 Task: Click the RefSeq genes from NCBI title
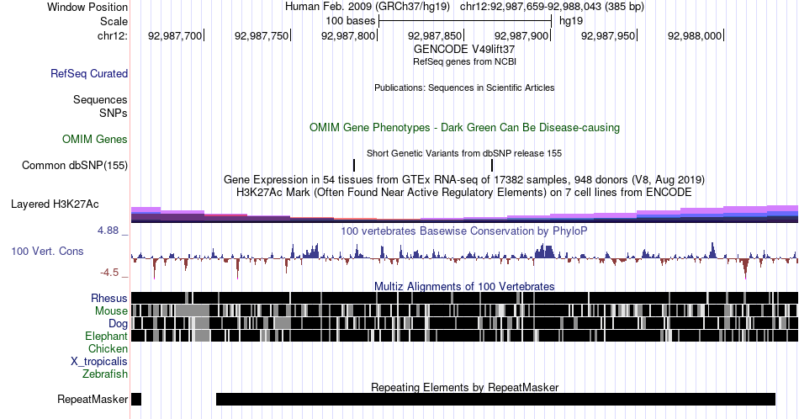[x=464, y=61]
